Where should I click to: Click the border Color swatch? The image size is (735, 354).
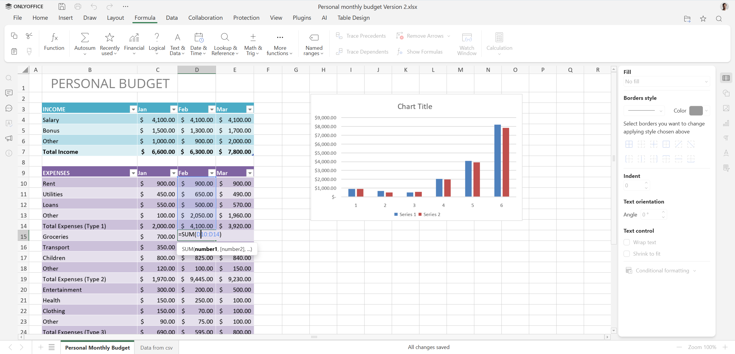click(696, 111)
